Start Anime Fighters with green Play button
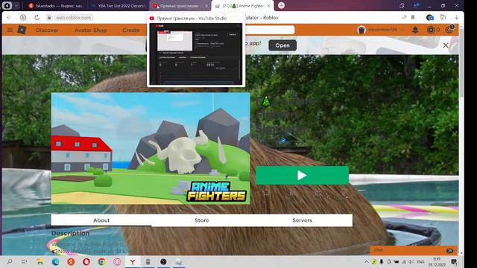Screen dimensions: 477x268 coord(302,176)
